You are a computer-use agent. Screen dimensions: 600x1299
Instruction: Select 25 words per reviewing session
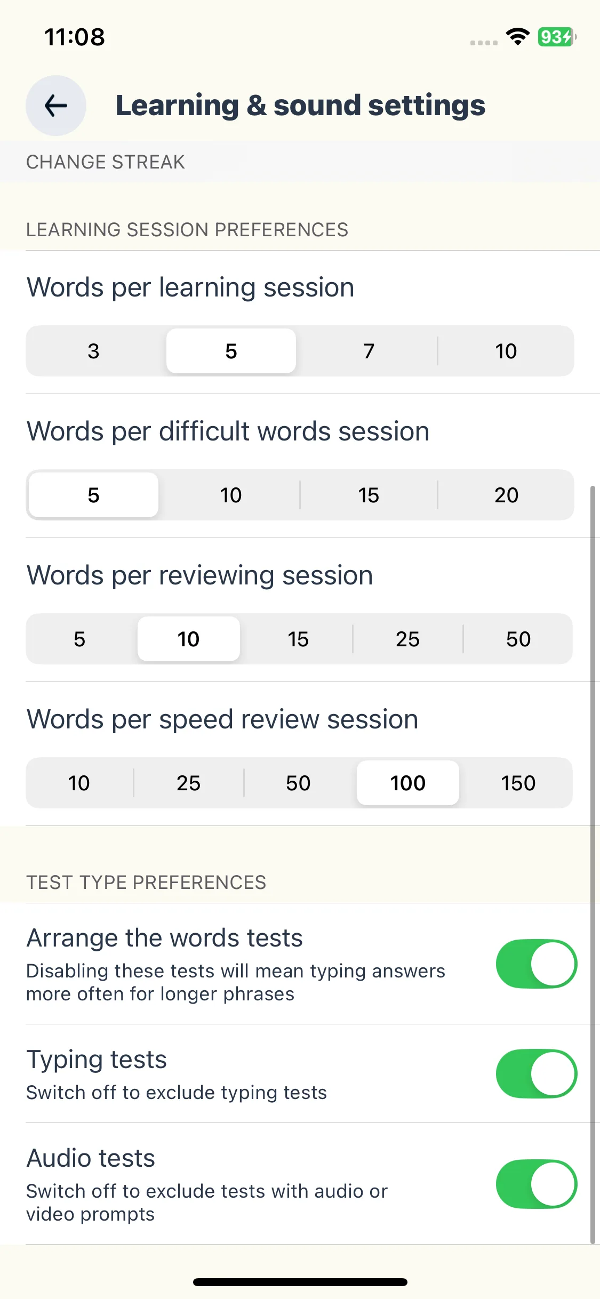(x=407, y=639)
